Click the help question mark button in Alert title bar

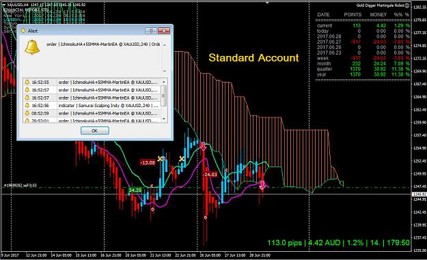click(x=151, y=31)
